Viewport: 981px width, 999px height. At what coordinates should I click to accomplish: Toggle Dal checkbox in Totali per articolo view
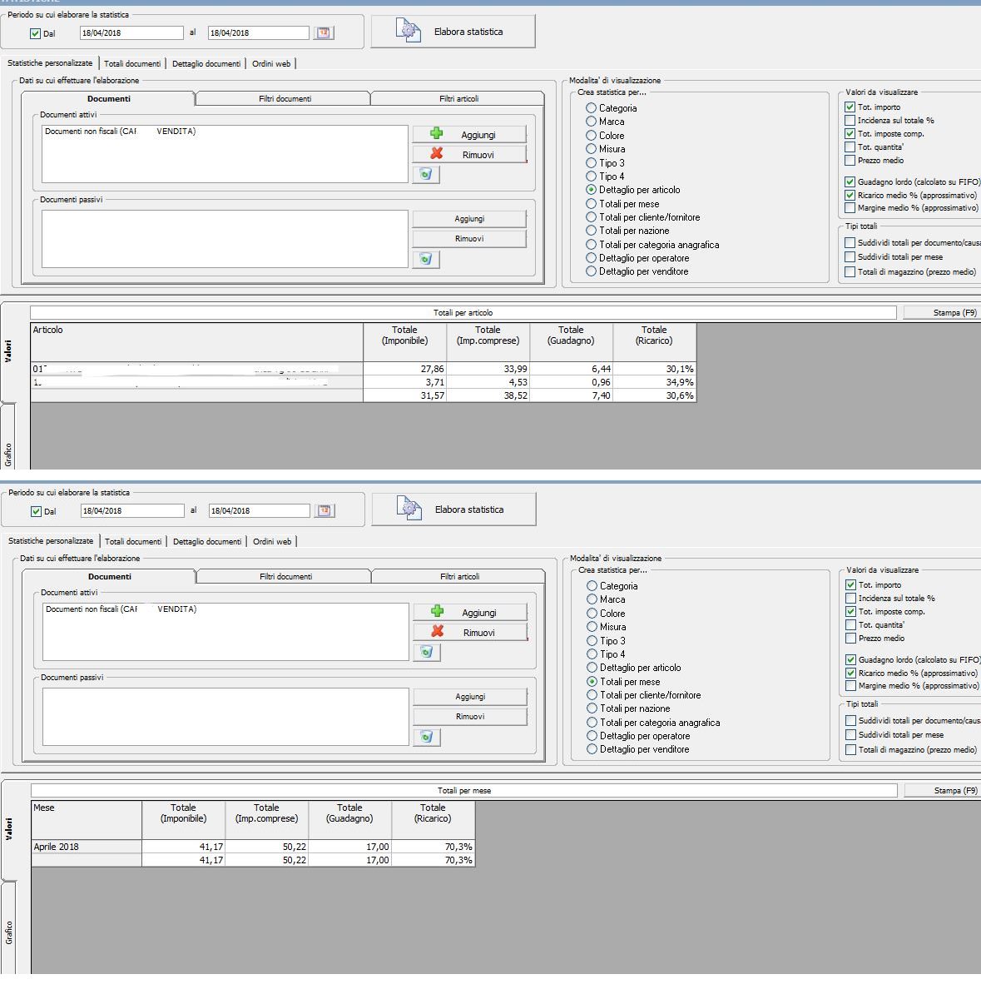tap(35, 33)
